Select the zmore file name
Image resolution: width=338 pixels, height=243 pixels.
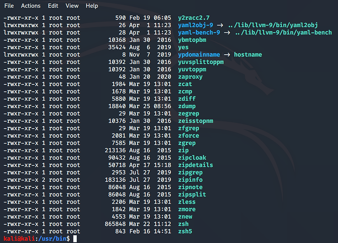point(187,209)
